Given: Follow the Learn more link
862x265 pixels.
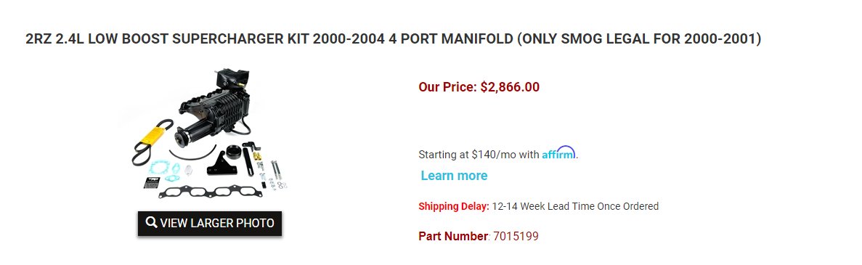Looking at the screenshot, I should tap(454, 176).
